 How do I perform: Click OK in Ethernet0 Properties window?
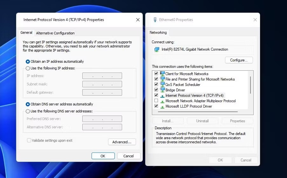[x=220, y=160]
